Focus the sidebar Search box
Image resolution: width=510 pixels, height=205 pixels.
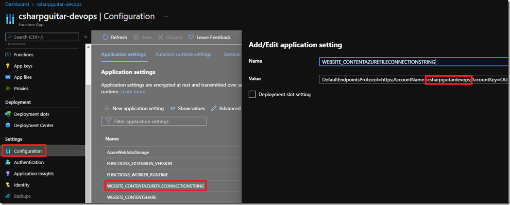pyautogui.click(x=42, y=37)
